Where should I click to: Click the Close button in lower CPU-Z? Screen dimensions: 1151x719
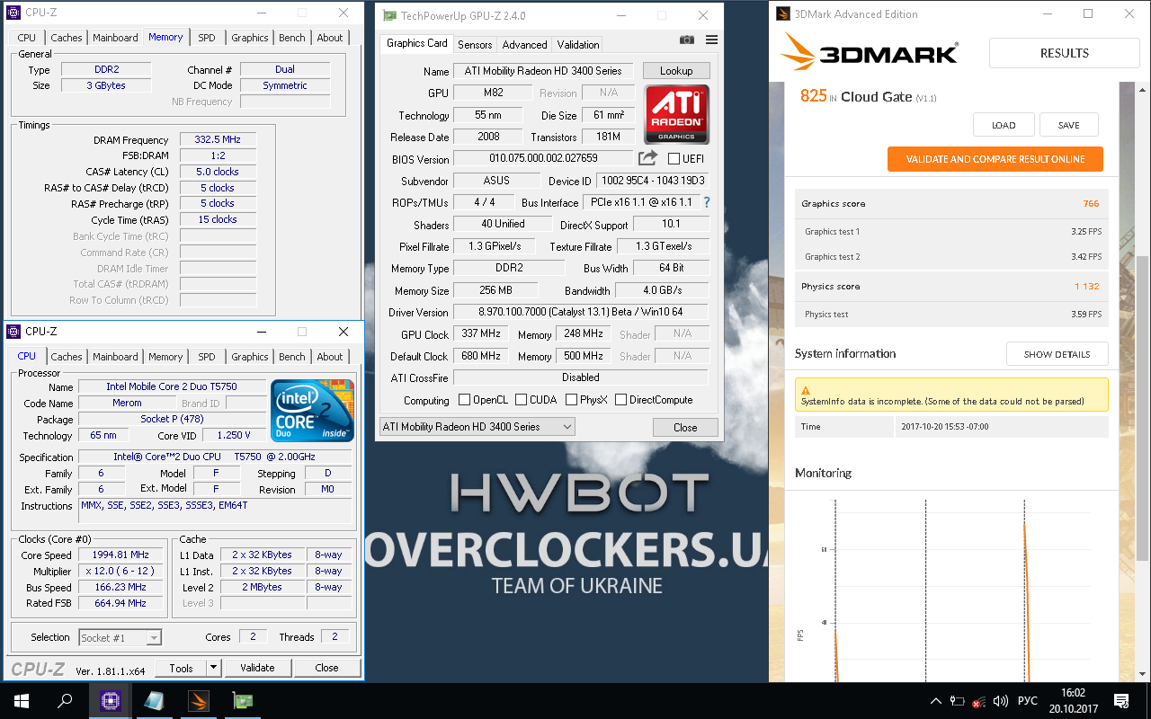click(327, 668)
